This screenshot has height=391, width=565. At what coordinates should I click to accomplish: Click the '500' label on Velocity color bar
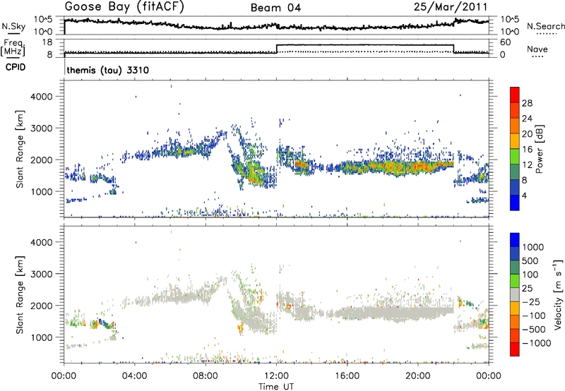(531, 261)
